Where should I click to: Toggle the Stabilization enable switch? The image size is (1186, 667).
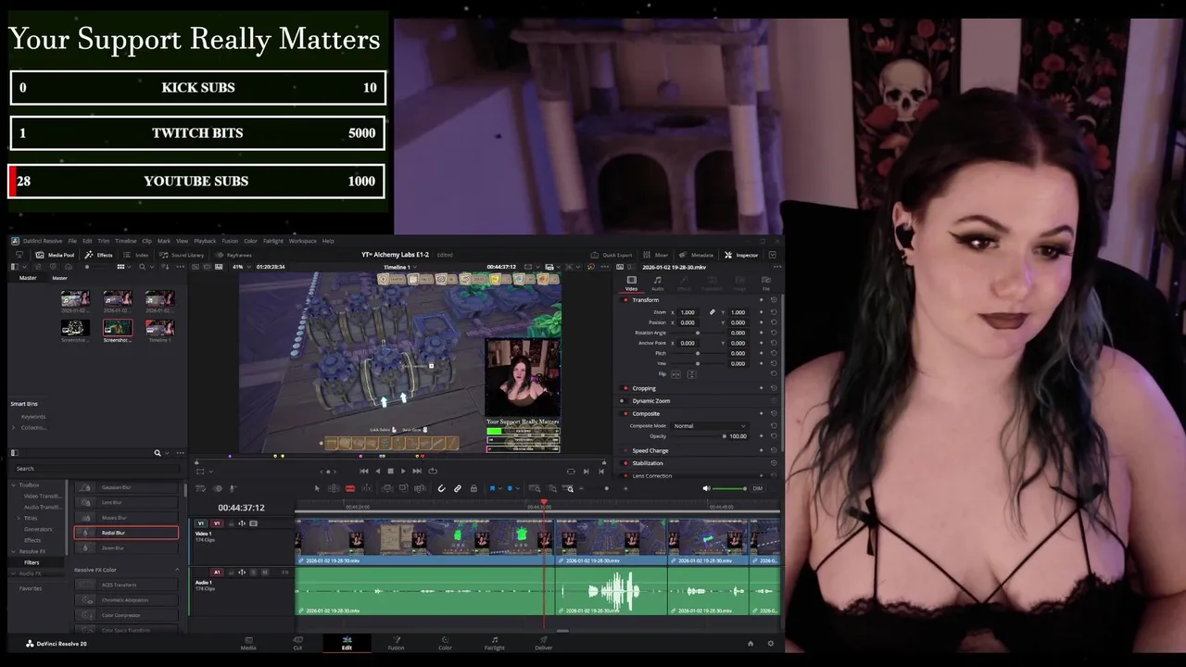pos(625,463)
